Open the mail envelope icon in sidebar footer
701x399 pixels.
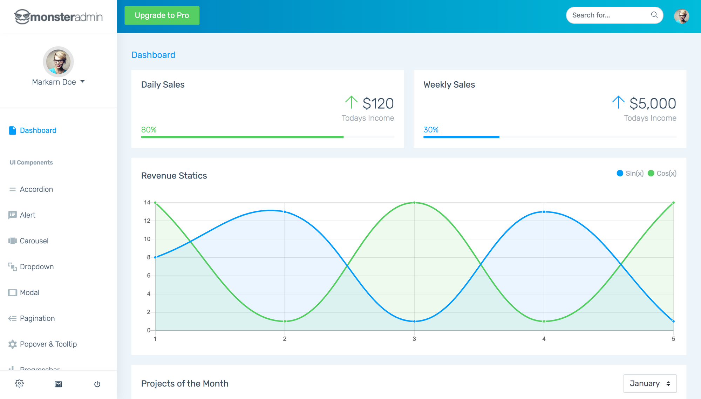(x=58, y=384)
